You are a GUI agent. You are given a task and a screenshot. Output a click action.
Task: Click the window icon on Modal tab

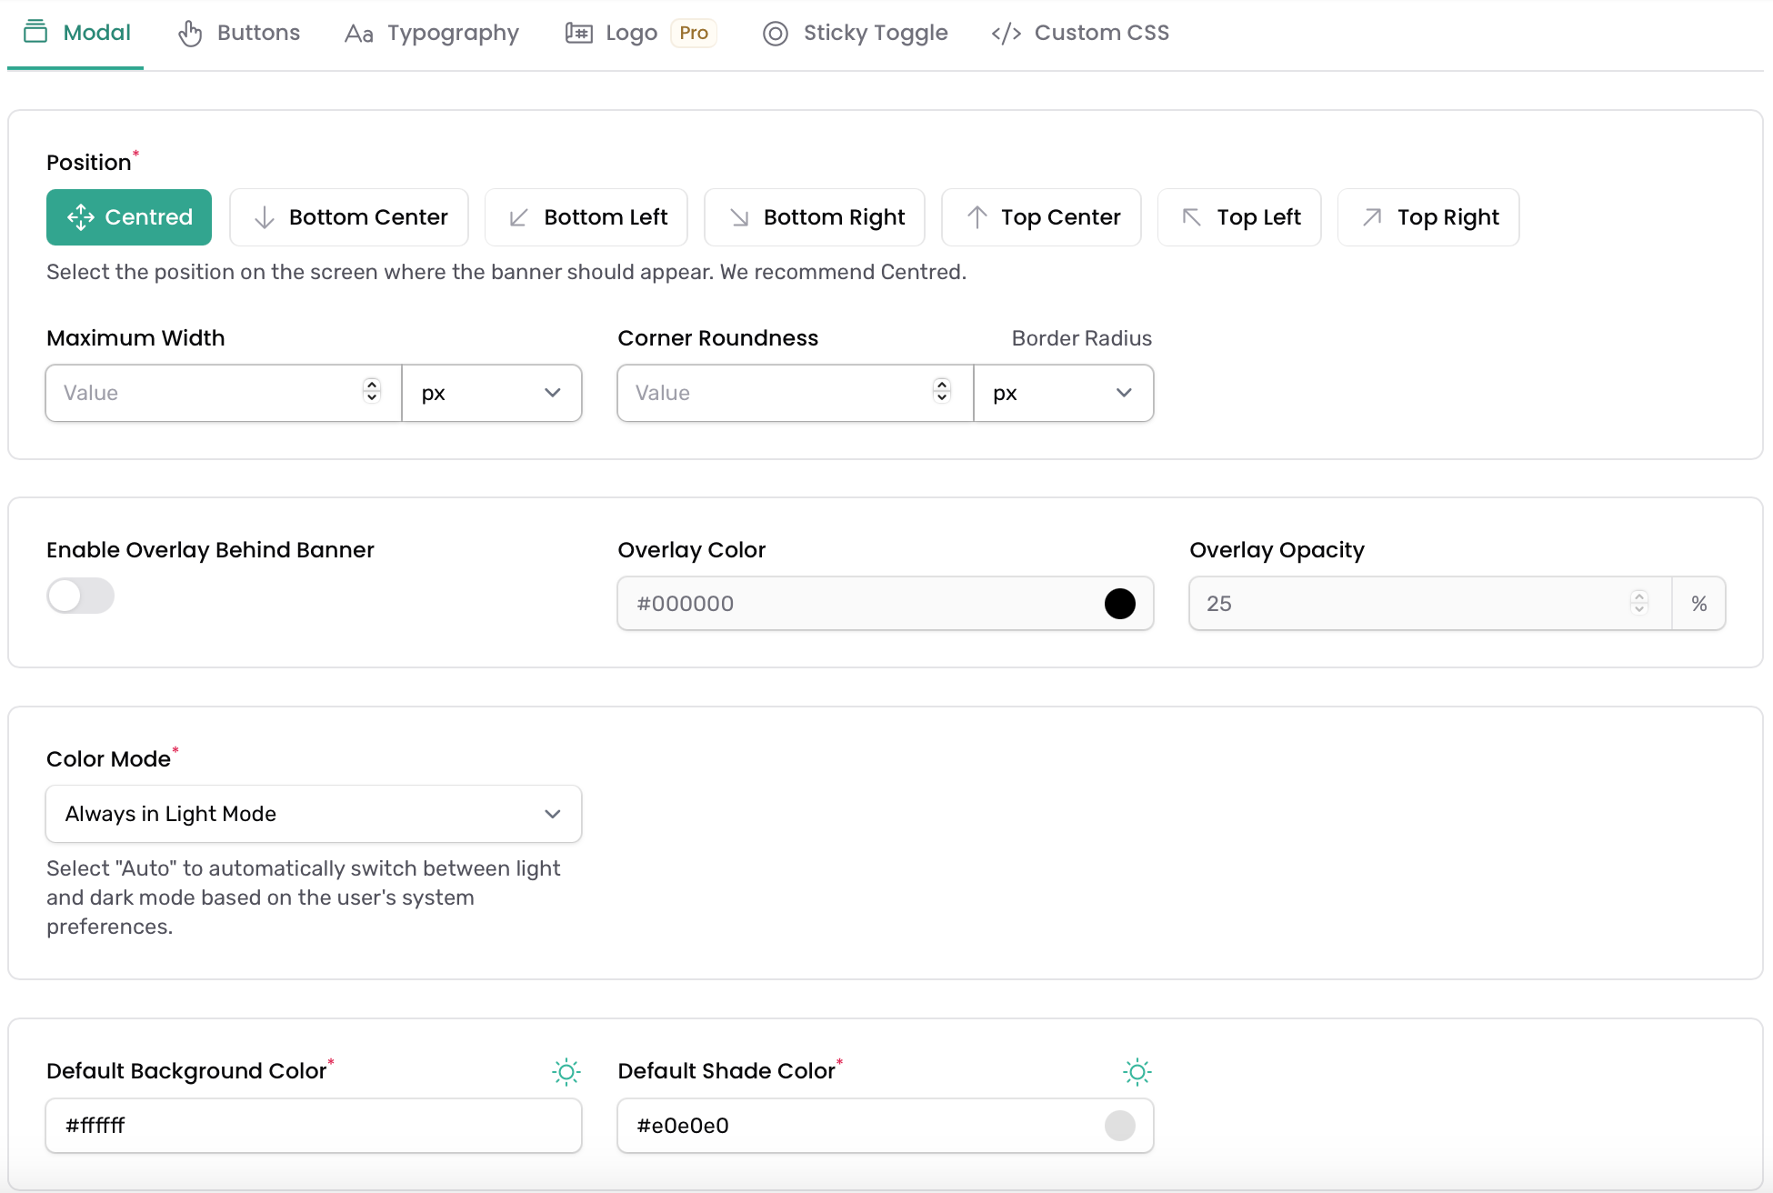coord(35,32)
